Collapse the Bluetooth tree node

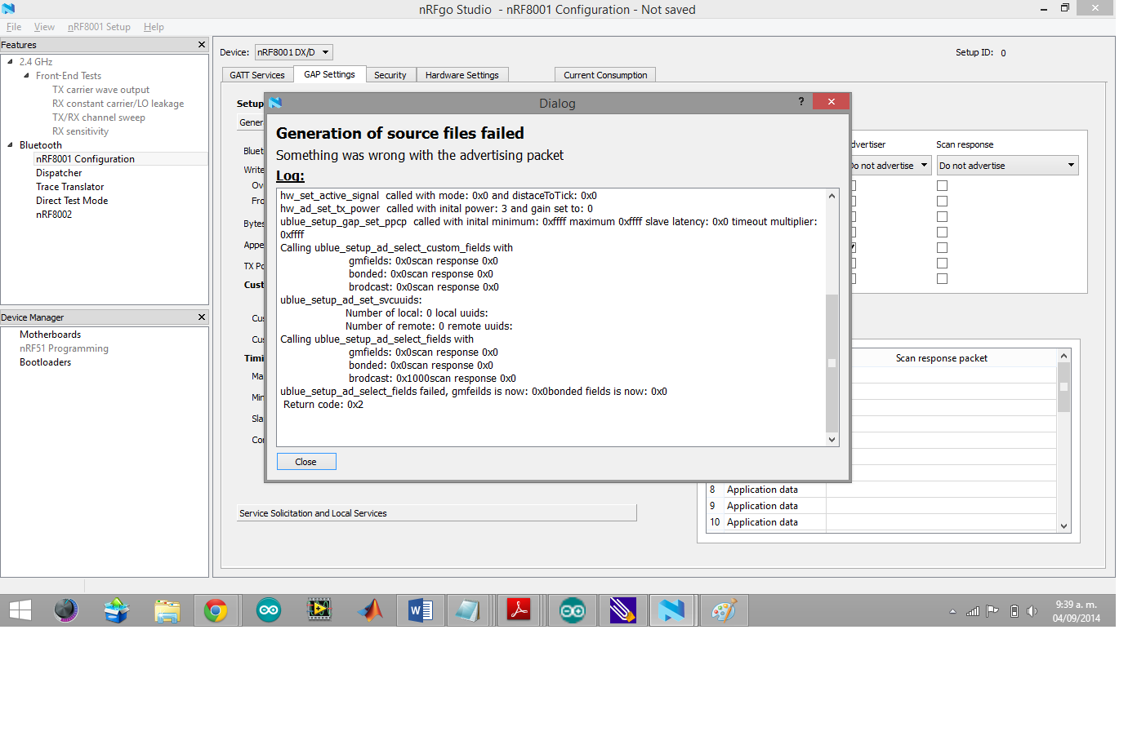(10, 144)
